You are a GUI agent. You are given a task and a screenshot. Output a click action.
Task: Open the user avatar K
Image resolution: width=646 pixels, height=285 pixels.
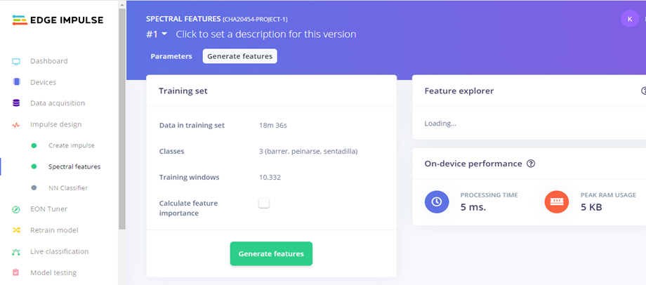630,19
